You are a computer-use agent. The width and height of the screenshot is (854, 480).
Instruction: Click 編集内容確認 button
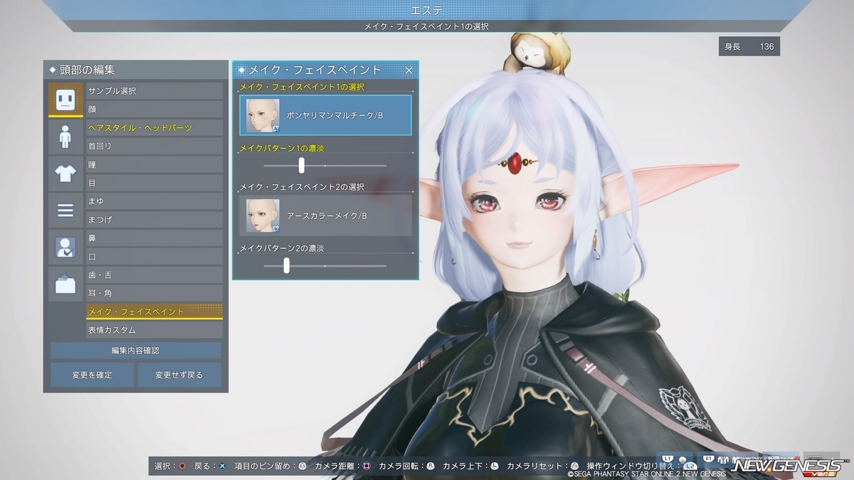135,351
